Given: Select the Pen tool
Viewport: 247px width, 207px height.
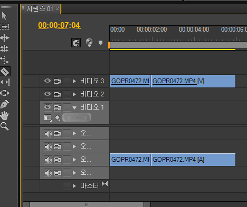Looking at the screenshot, I should click(x=5, y=104).
